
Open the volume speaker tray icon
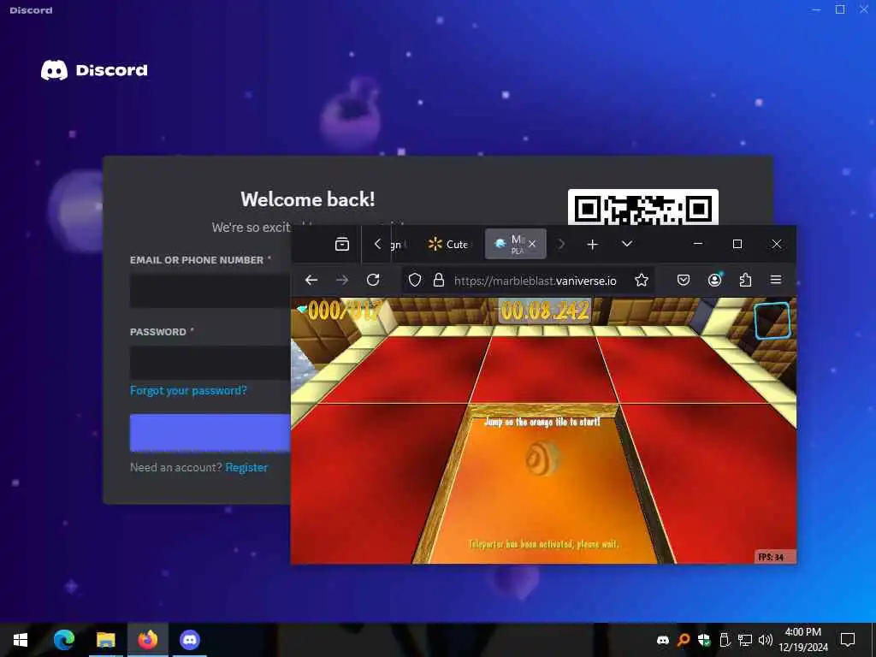pos(766,640)
